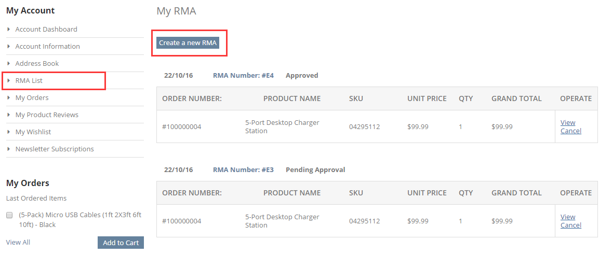Open the RMA Number #E4 link

pyautogui.click(x=243, y=76)
